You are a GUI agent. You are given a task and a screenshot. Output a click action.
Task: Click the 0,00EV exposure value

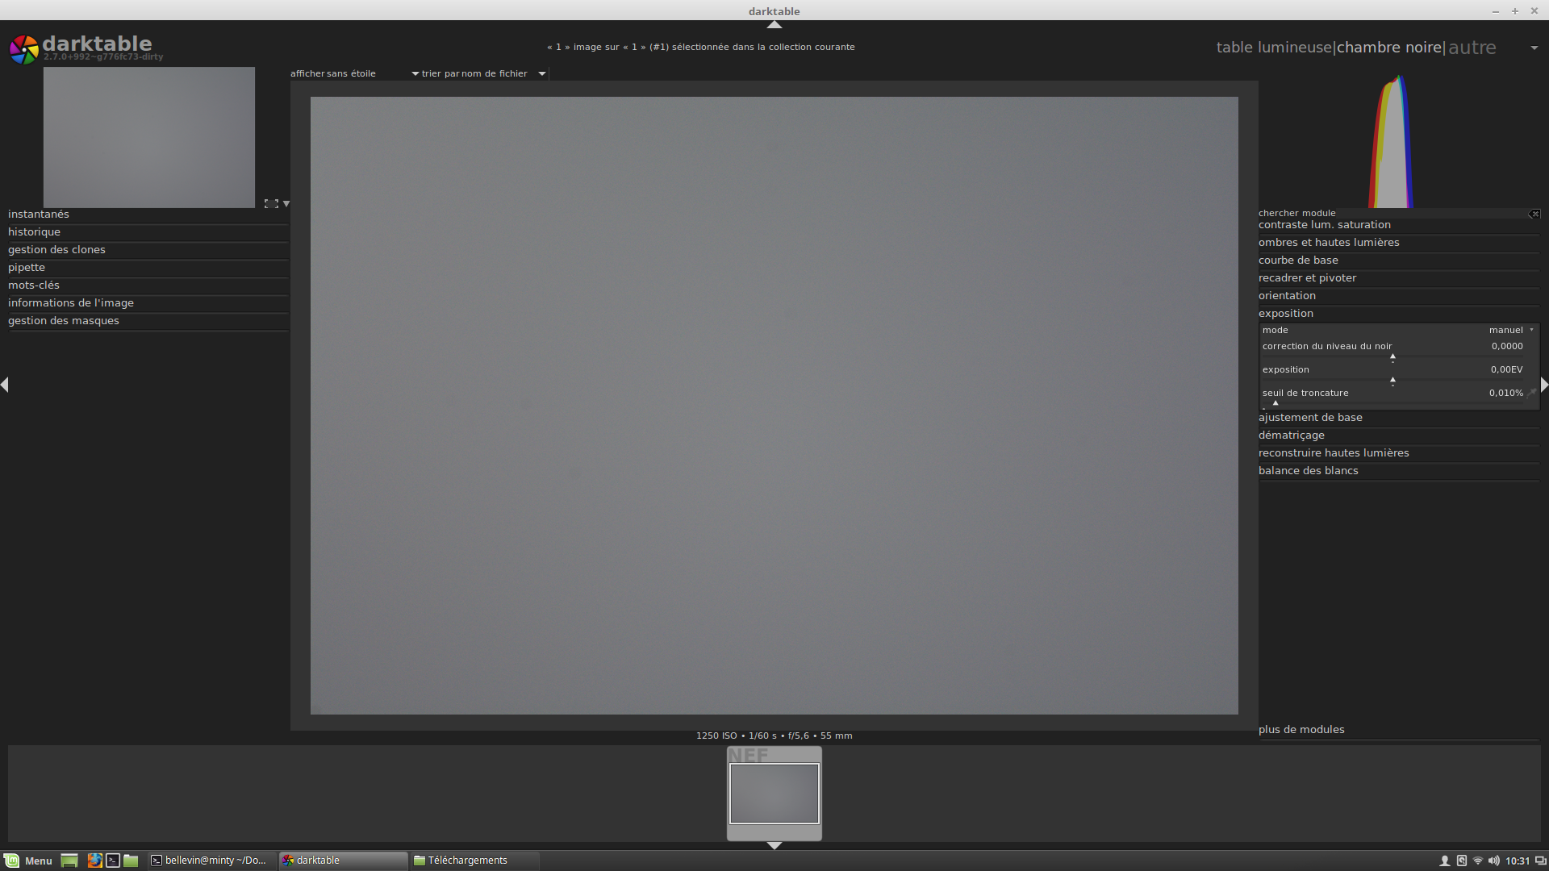1506,370
